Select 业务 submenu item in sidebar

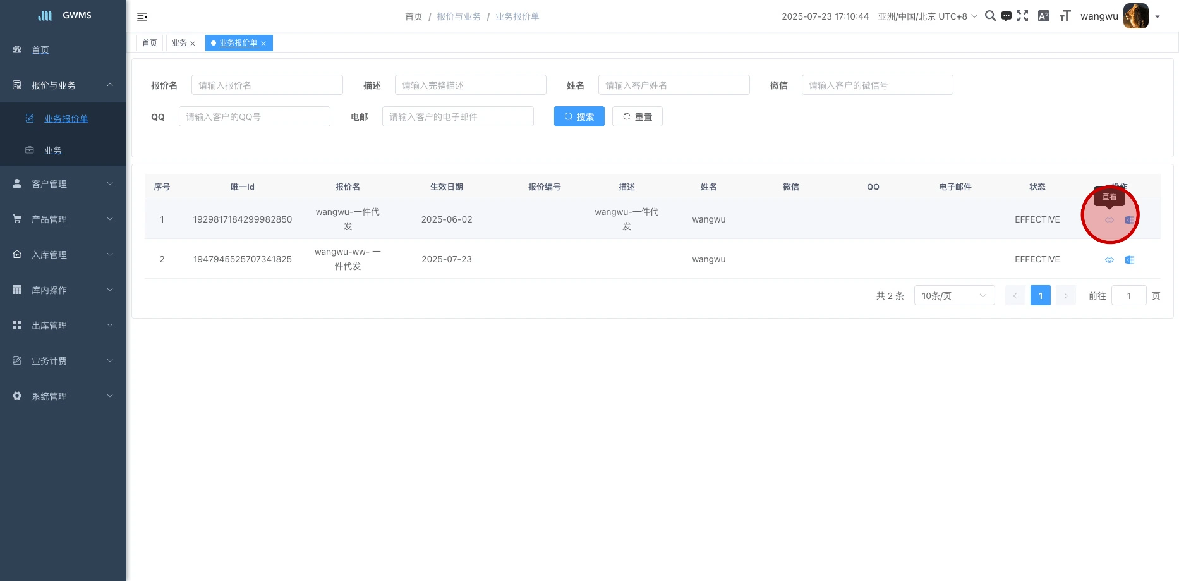coord(53,150)
